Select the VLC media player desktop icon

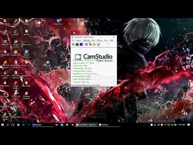click(5, 75)
